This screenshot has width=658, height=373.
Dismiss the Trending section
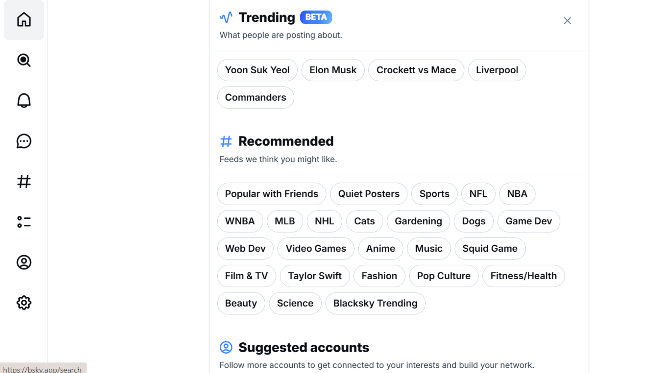coord(567,20)
